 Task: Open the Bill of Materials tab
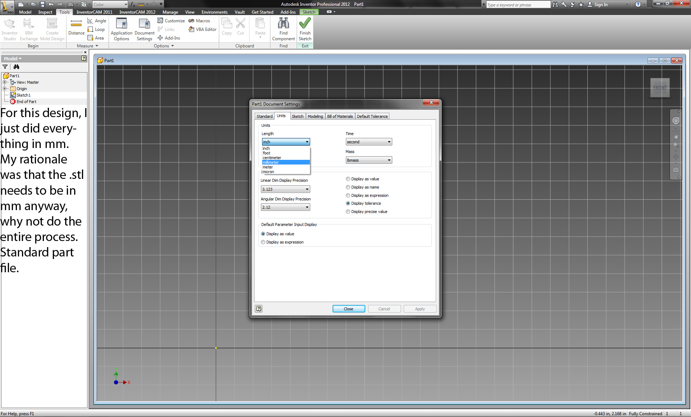[340, 116]
